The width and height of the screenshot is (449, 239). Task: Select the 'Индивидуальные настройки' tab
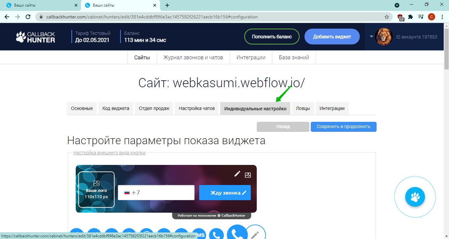tap(255, 108)
